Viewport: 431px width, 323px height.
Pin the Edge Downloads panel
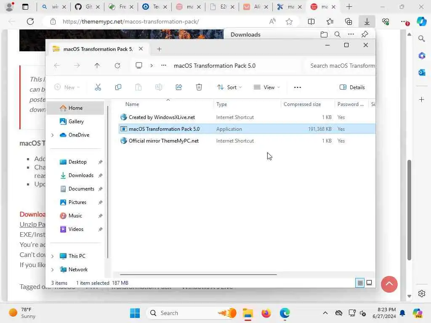365,34
